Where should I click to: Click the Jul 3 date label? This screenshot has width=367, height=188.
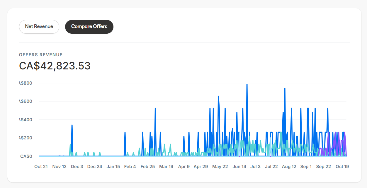(x=255, y=167)
